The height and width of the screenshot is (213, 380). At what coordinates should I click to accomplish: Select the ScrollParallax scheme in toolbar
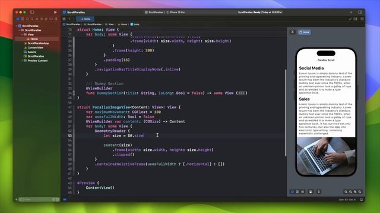coord(154,12)
